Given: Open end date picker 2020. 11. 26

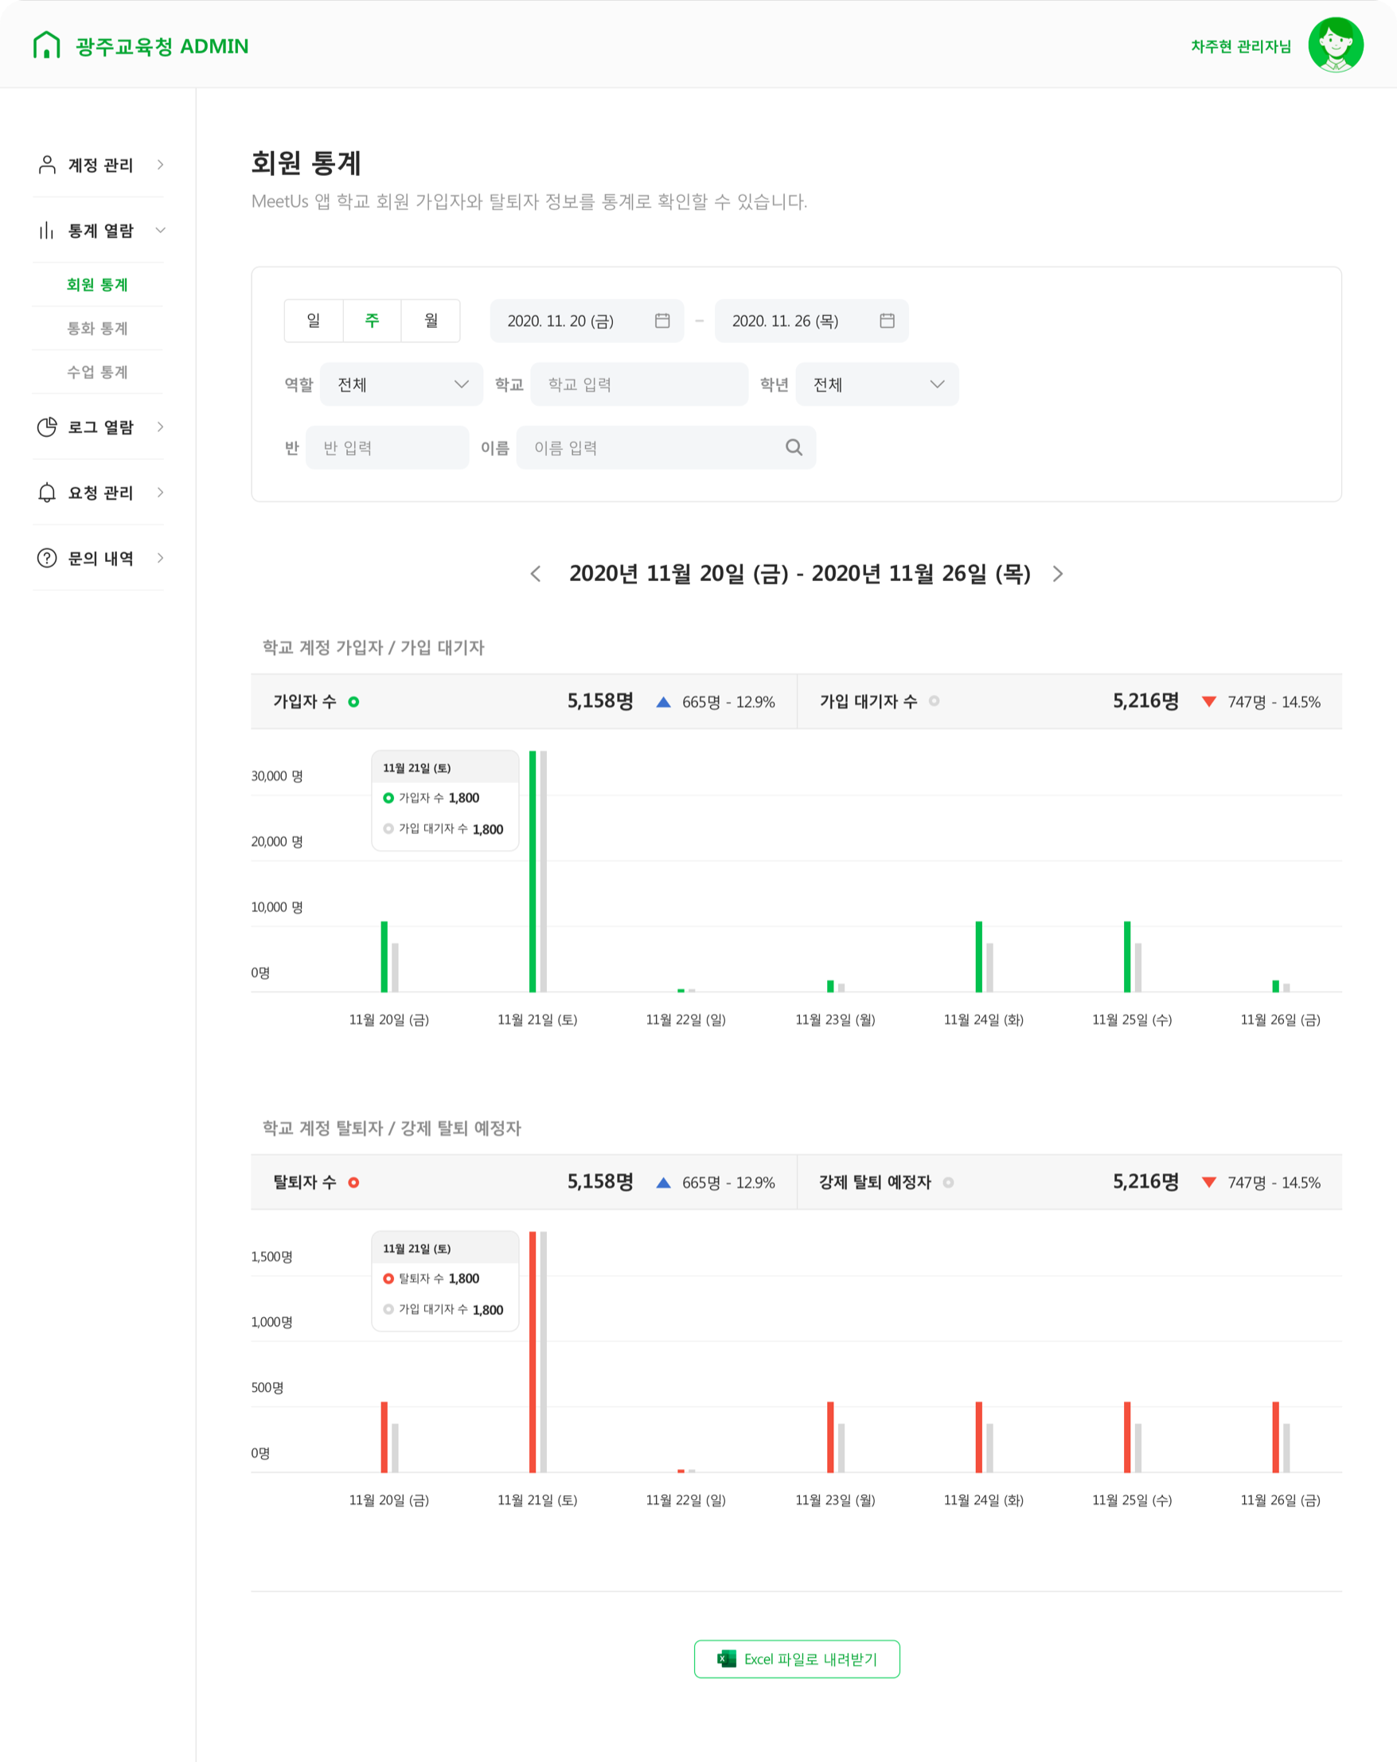Looking at the screenshot, I should click(x=812, y=321).
